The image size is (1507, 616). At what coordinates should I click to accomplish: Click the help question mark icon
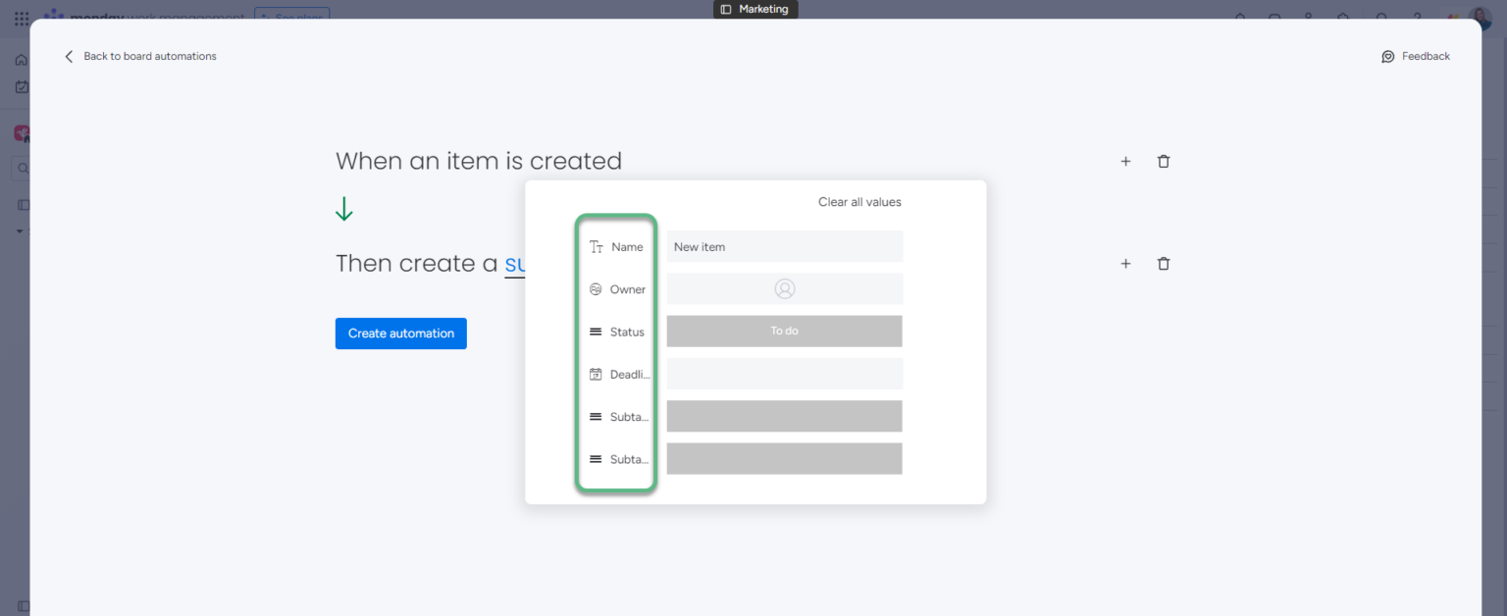[x=1416, y=18]
